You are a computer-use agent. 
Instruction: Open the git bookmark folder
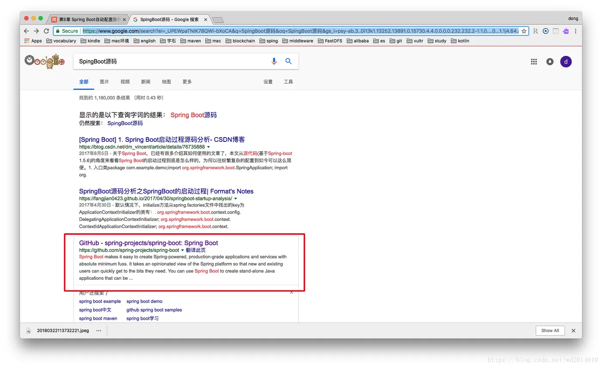[396, 41]
